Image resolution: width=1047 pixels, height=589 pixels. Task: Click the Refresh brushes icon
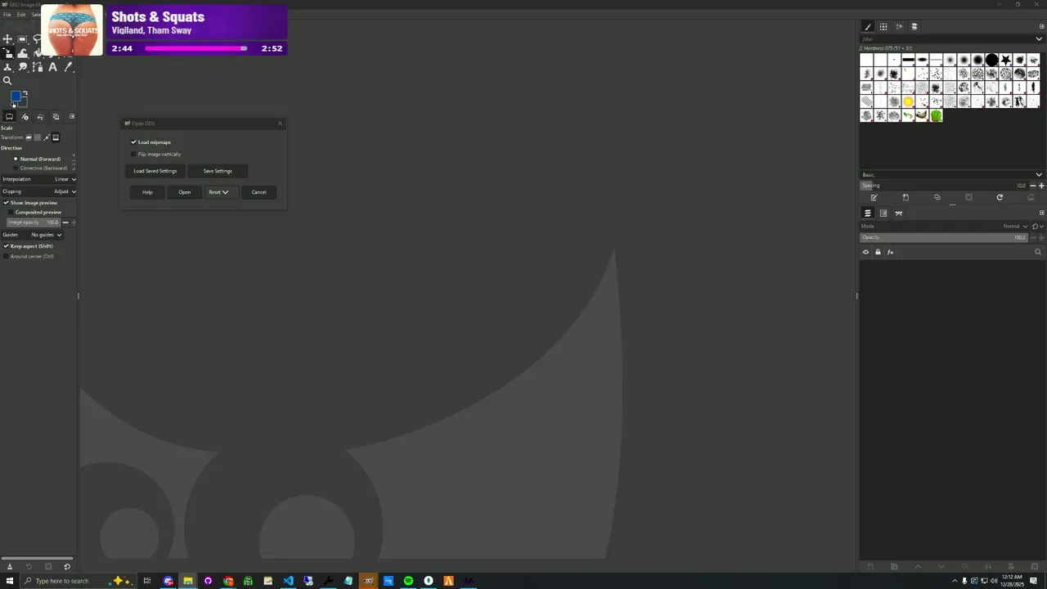pyautogui.click(x=1000, y=197)
